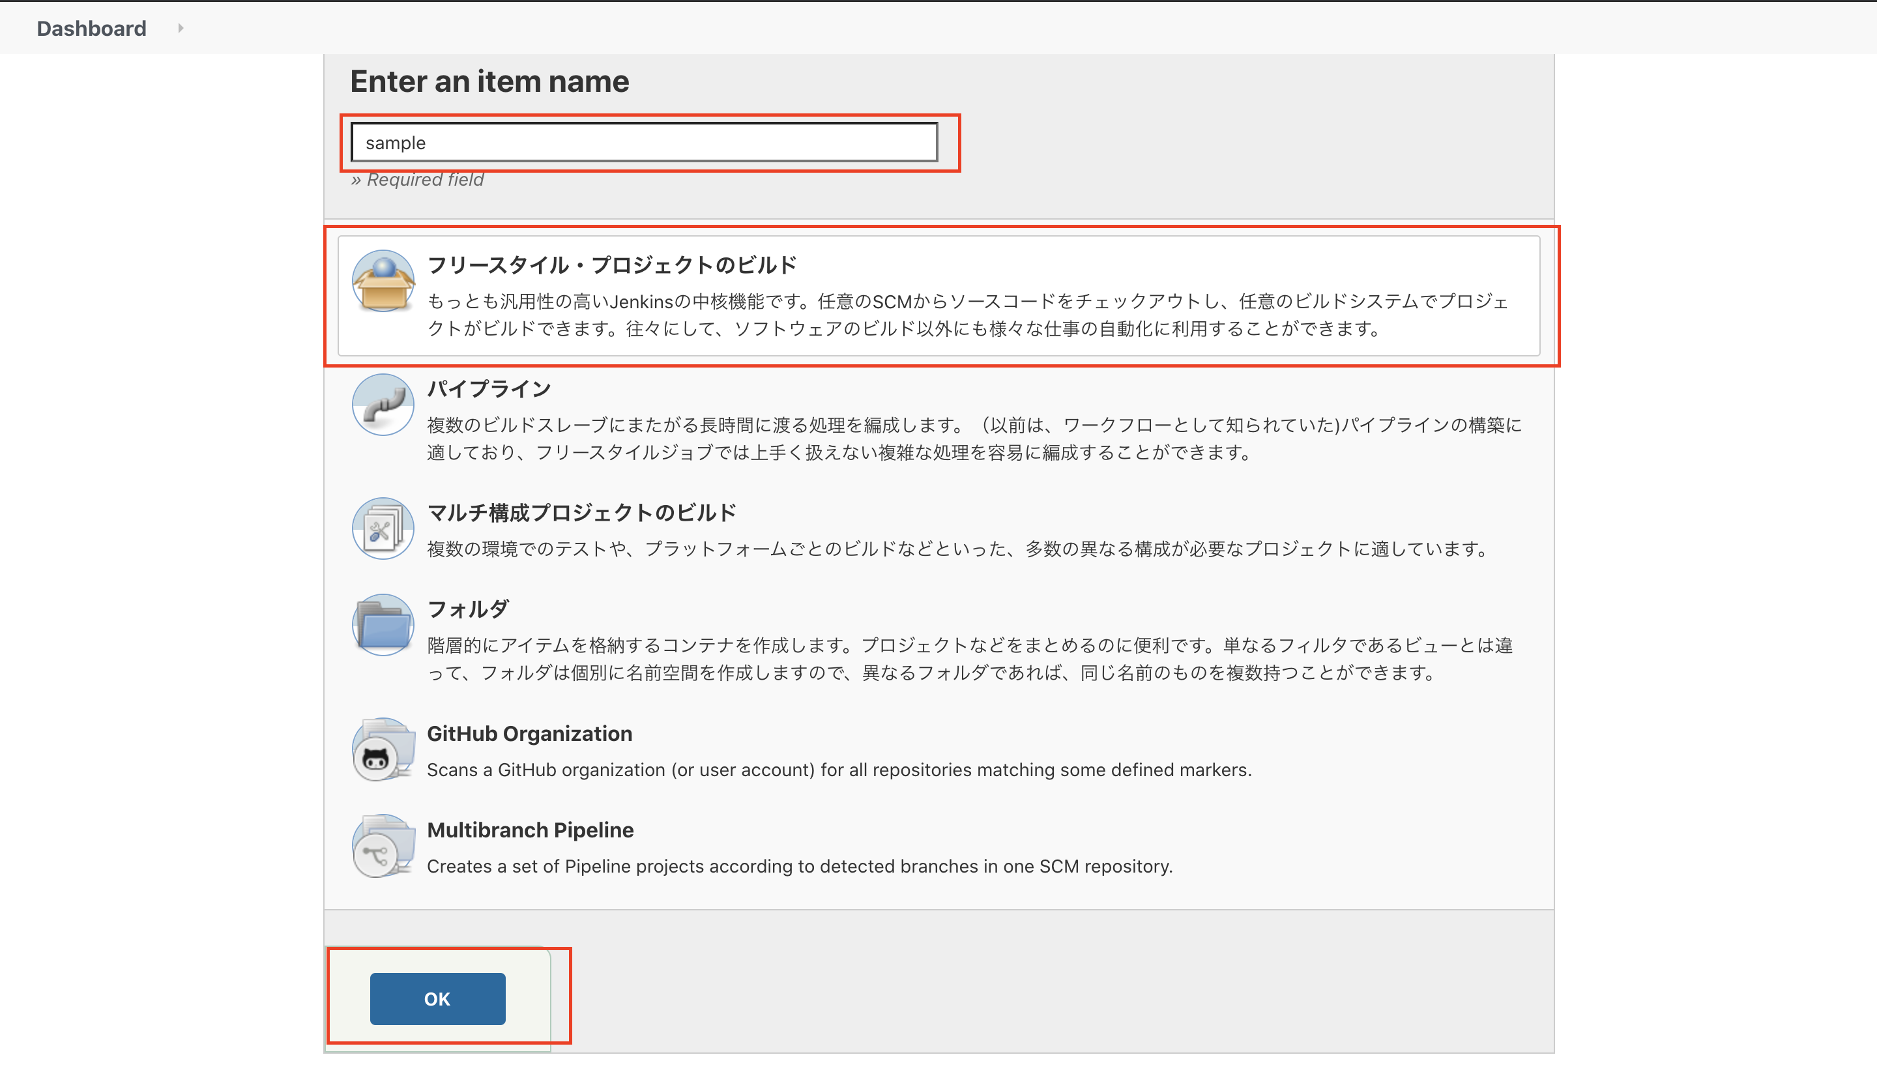Select パイプライン title
The width and height of the screenshot is (1877, 1072).
489,389
